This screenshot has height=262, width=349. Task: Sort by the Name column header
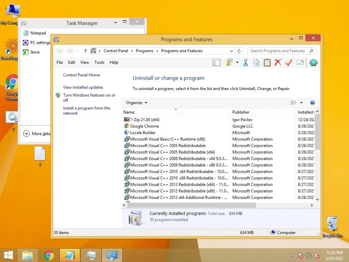(x=176, y=112)
